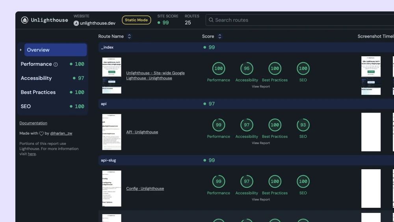Click the unlighthouse.dev favicon icon
Image resolution: width=394 pixels, height=222 pixels.
coord(76,23)
